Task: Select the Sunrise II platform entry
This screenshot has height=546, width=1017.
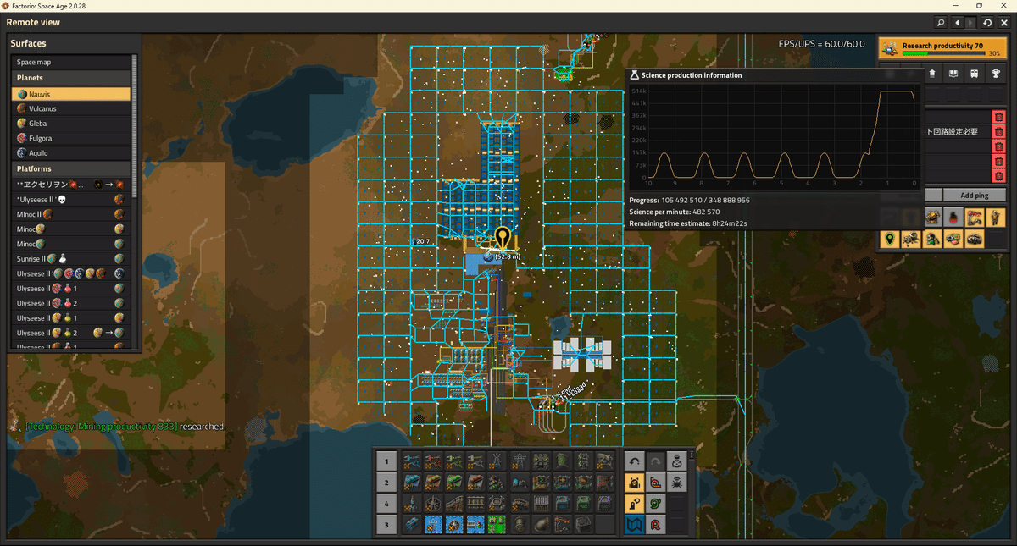Action: 71,258
